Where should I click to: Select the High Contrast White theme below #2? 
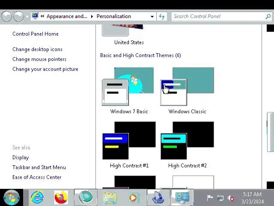[x=187, y=182]
